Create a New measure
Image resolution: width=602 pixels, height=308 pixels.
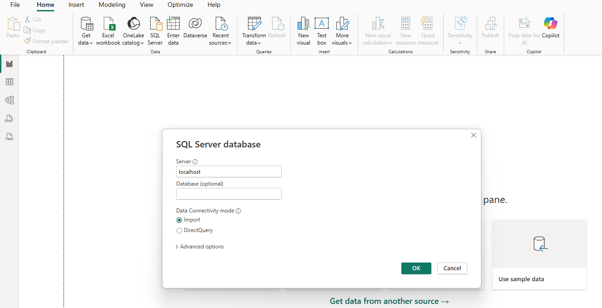406,31
